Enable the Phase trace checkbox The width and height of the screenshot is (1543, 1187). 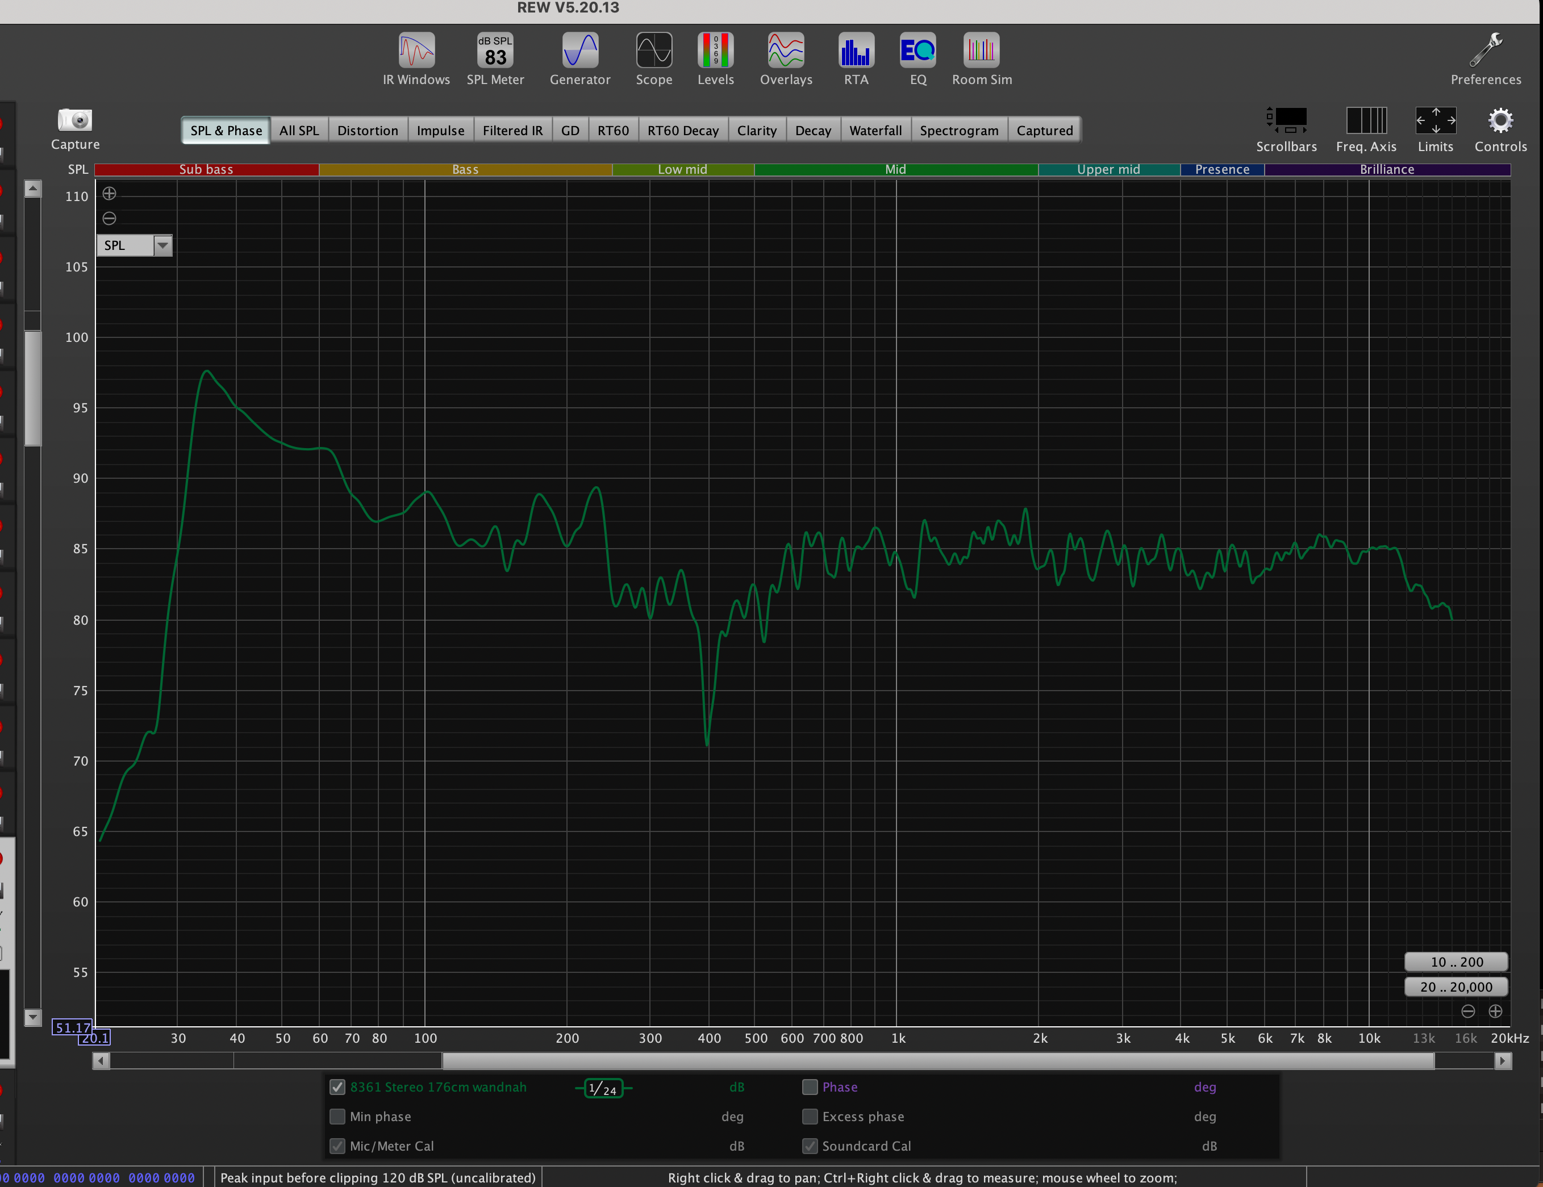pos(810,1088)
